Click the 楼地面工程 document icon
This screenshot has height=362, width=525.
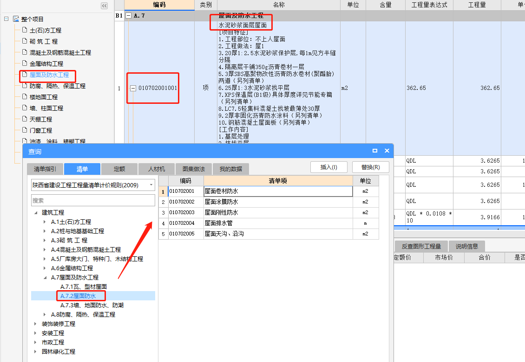point(25,97)
